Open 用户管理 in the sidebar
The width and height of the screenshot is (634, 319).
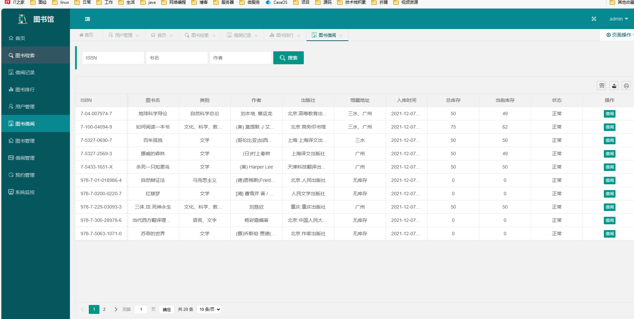click(36, 106)
